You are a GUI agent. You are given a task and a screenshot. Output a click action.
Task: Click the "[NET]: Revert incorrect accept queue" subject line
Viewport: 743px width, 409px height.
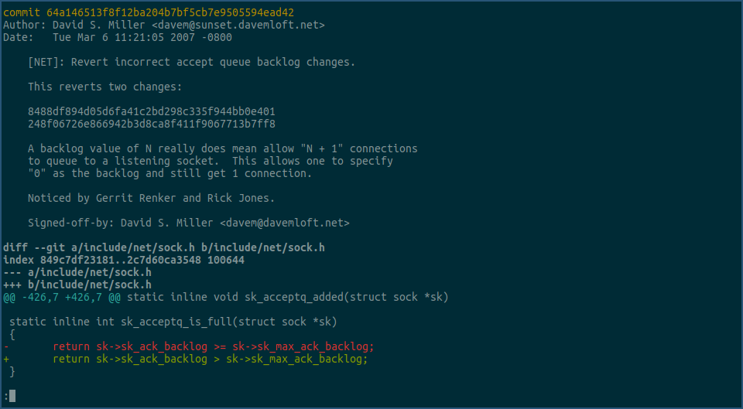(191, 62)
